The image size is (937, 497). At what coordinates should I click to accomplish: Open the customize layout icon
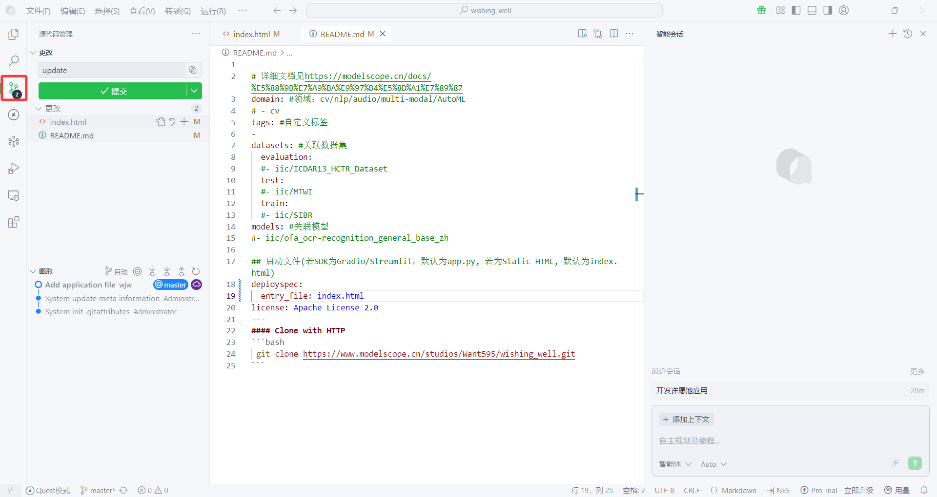pos(780,10)
